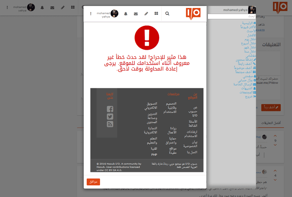Upvote the comment scored 9
This screenshot has height=197, width=292.
(x=275, y=136)
